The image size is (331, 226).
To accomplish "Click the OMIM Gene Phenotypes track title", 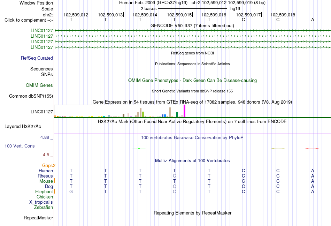I will click(x=193, y=80).
